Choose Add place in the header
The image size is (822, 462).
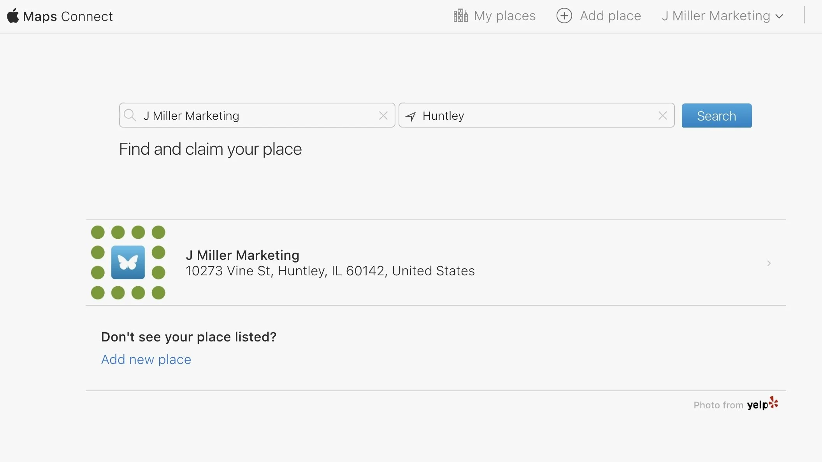pos(599,16)
